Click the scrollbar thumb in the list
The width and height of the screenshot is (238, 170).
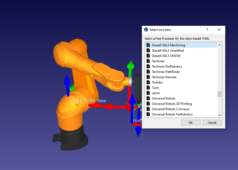coord(219,94)
